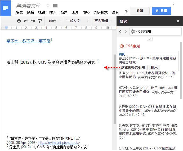Open the 編輯 menu
183x151 pixels.
tap(30, 12)
